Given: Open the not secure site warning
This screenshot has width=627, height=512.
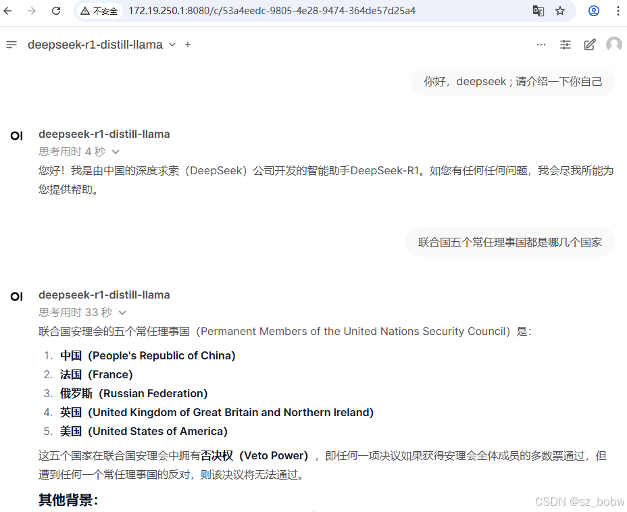Looking at the screenshot, I should tap(99, 11).
